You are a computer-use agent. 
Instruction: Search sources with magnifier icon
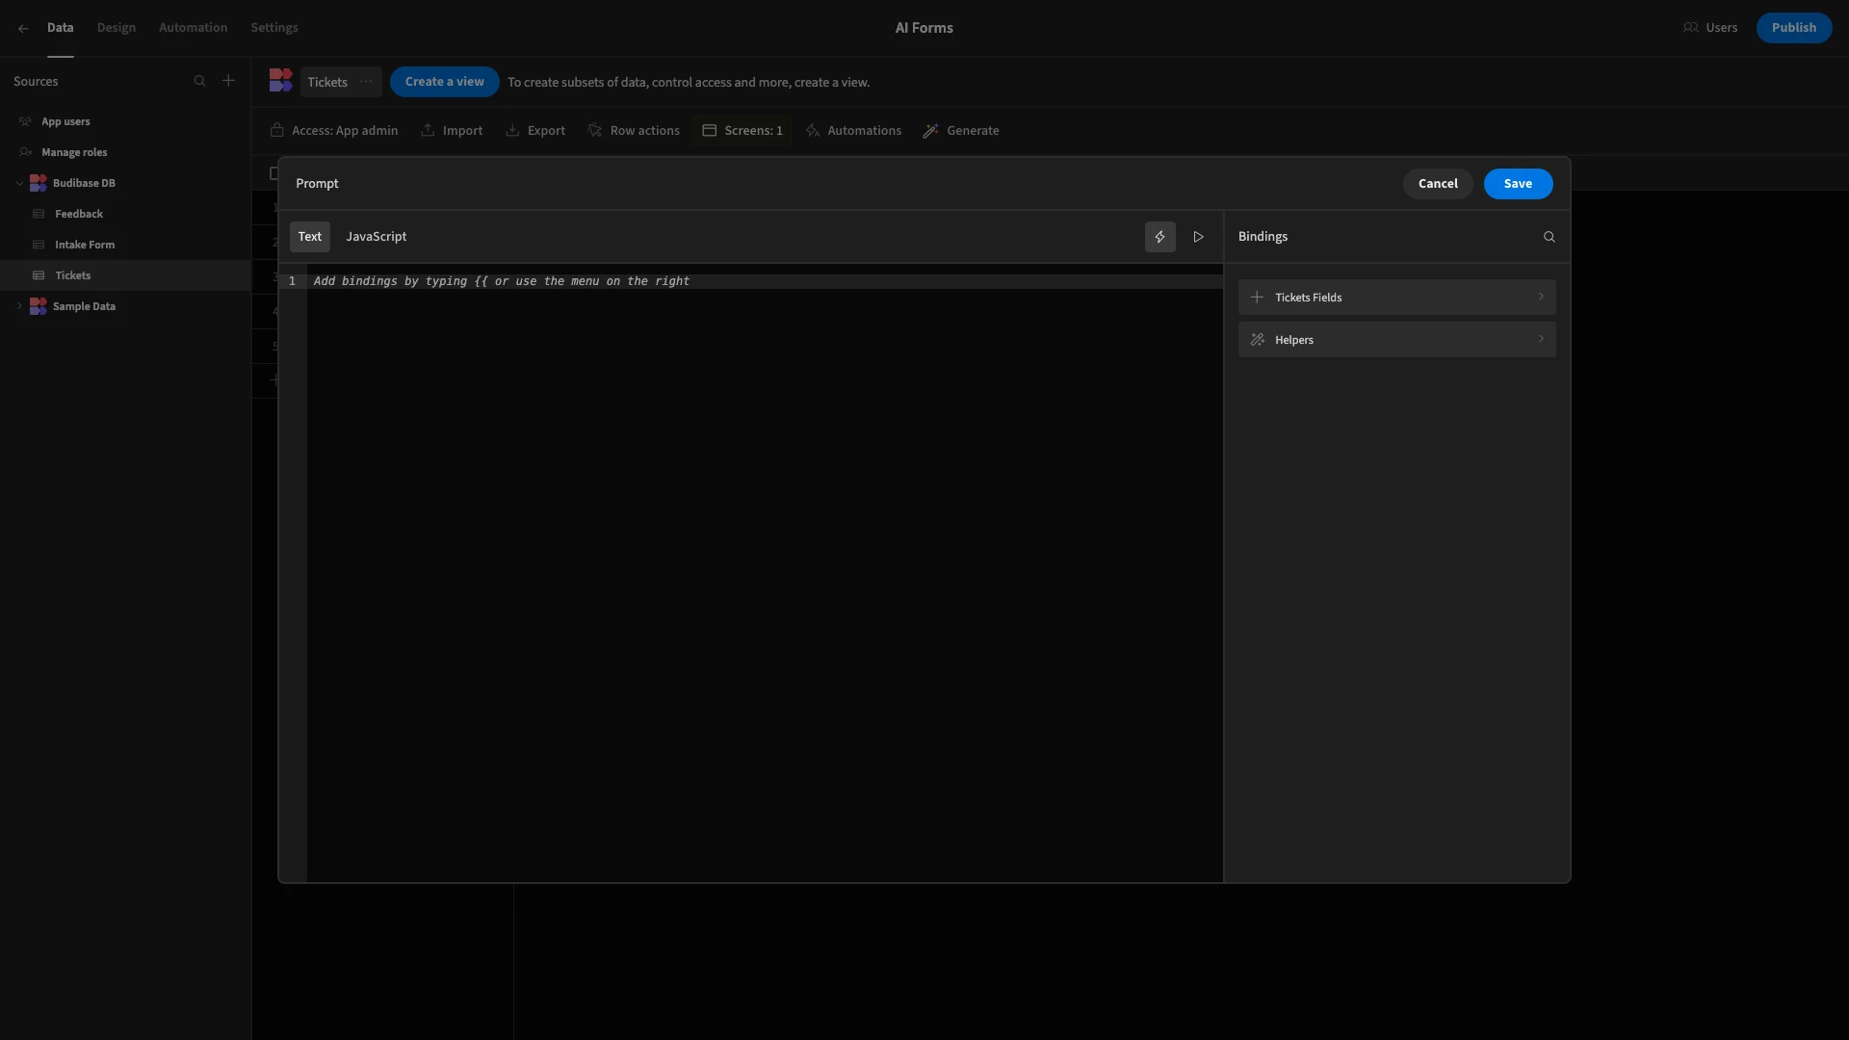(x=199, y=81)
